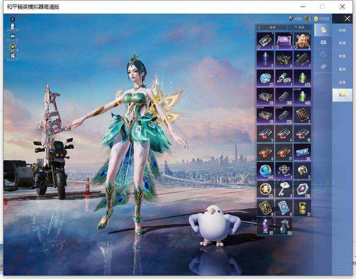Open the shirt outfit icon at left

(x=13, y=55)
